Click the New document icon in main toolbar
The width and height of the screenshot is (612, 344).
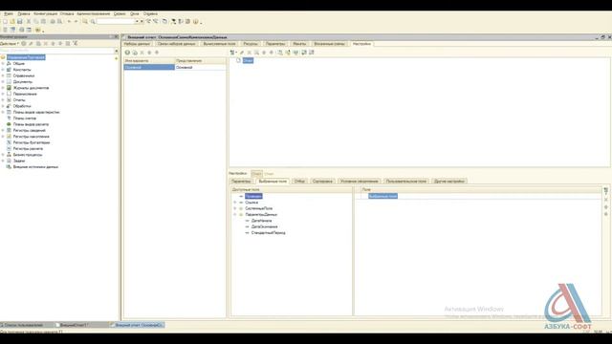point(5,21)
